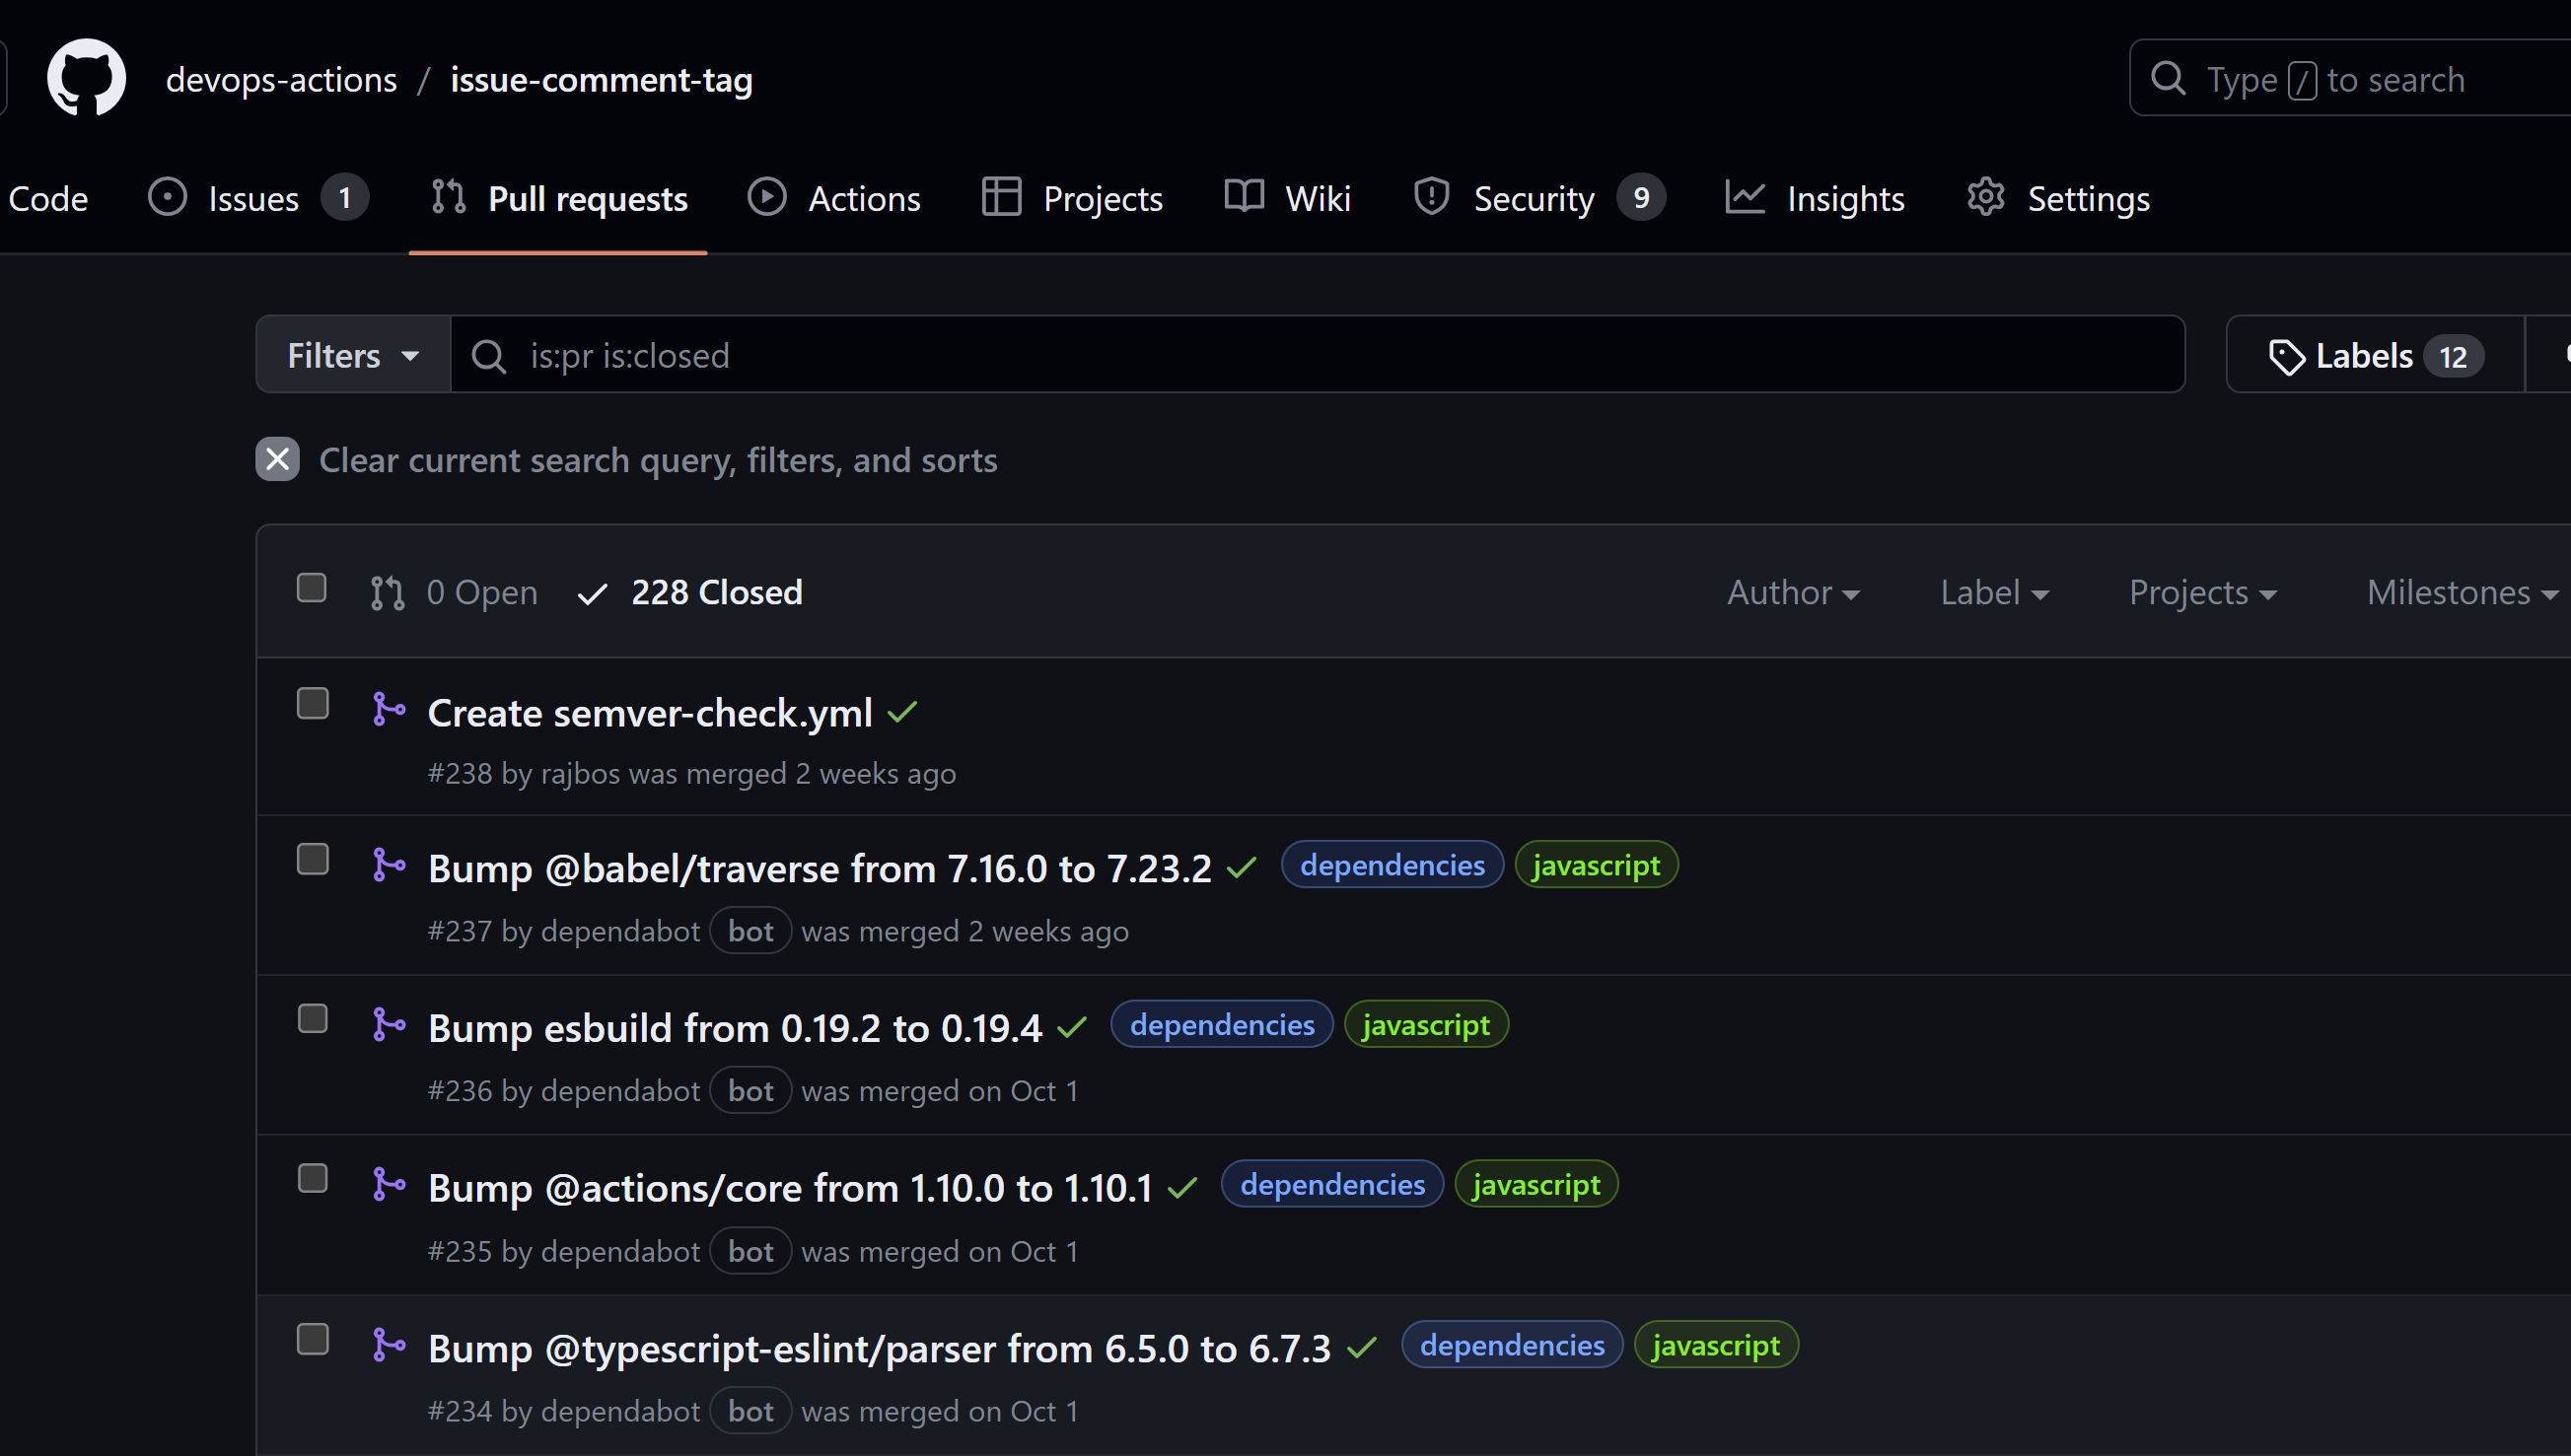
Task: Focus the is:pr is:closed filter input
Action: pyautogui.click(x=1318, y=355)
